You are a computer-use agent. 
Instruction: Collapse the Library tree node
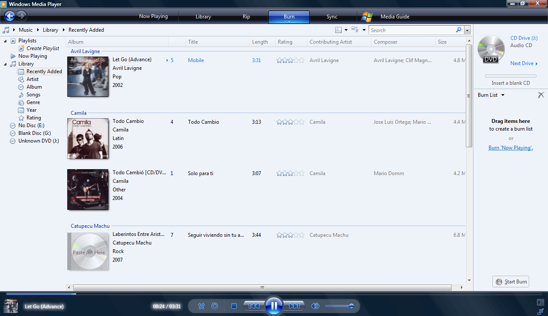[5, 64]
